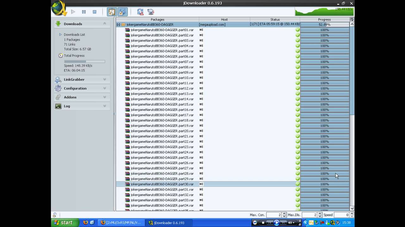Start downloads with the play button

73,12
